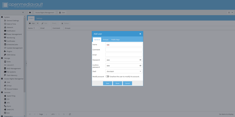
Task: Go to Network settings
Action: tap(9, 28)
